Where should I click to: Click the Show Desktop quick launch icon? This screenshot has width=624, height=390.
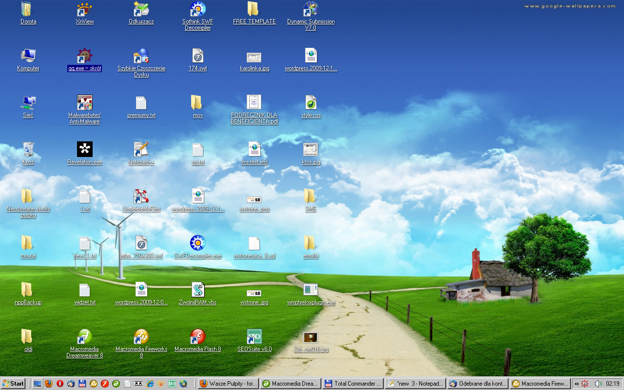[x=38, y=384]
